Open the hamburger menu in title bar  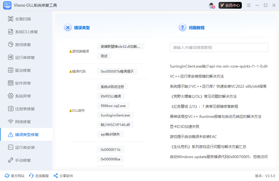(x=248, y=5)
